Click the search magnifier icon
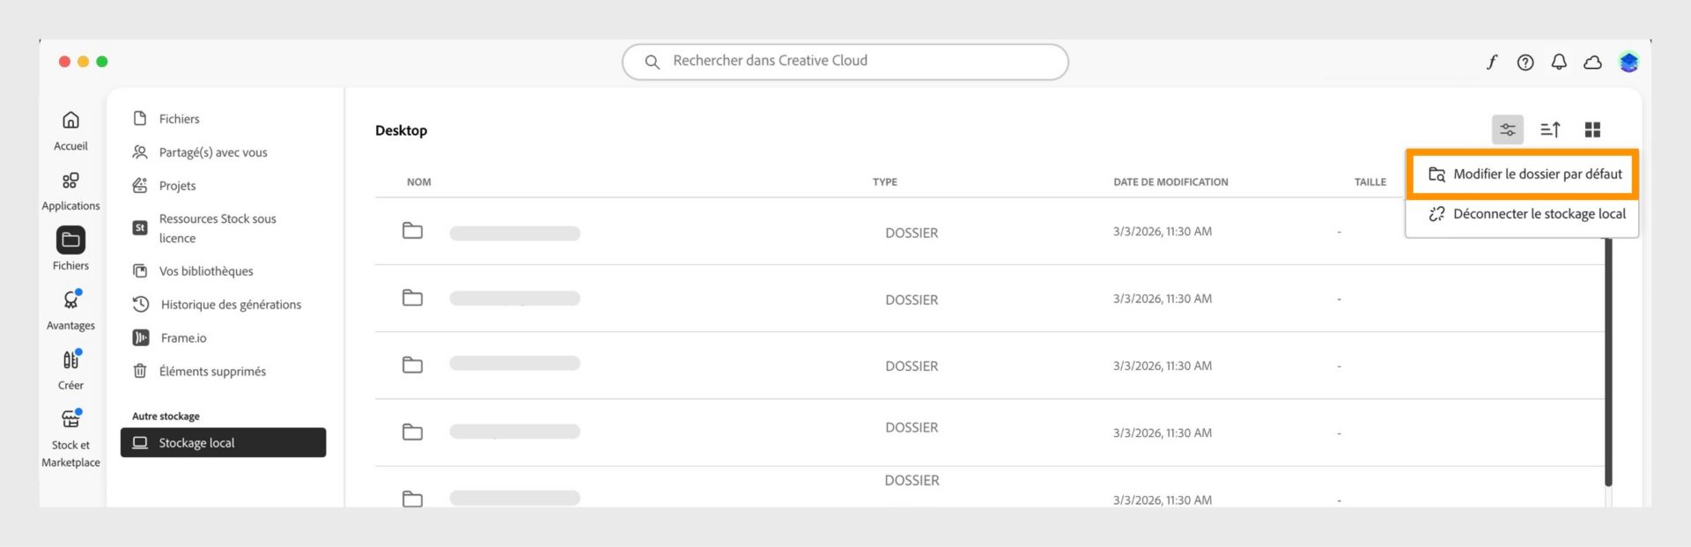The height and width of the screenshot is (547, 1691). click(x=652, y=62)
